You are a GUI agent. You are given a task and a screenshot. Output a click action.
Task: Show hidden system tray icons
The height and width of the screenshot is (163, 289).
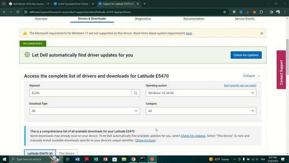point(235,159)
